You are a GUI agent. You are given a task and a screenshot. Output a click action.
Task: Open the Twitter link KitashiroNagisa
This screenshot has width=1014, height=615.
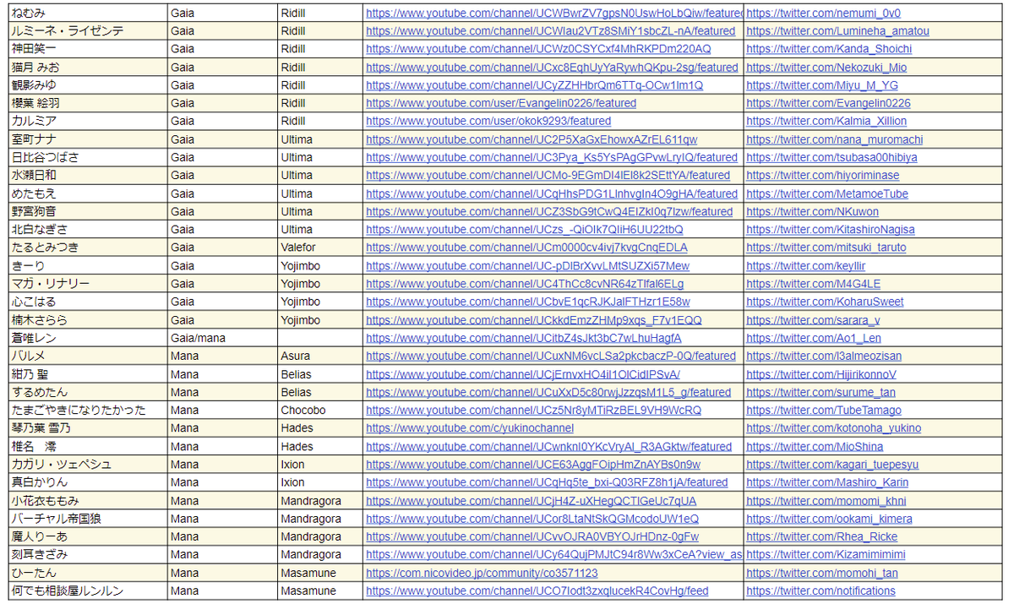click(x=831, y=230)
